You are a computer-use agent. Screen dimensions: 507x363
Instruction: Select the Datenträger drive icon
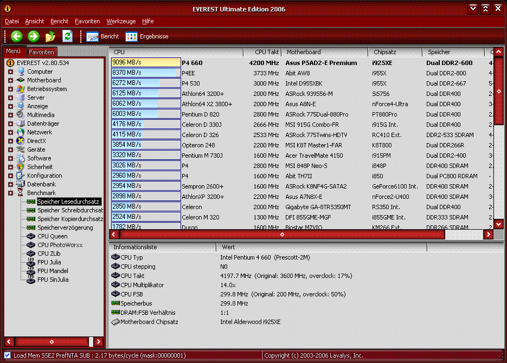(x=21, y=124)
